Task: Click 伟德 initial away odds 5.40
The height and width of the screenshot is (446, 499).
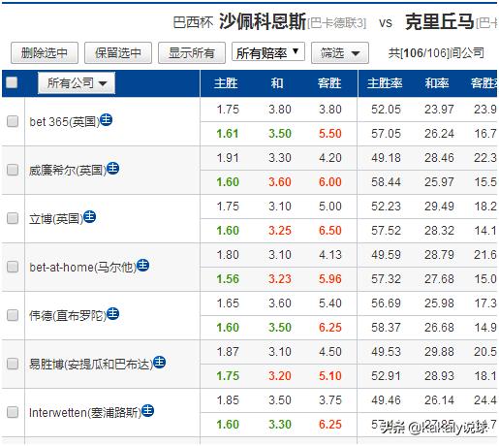Action: point(330,303)
